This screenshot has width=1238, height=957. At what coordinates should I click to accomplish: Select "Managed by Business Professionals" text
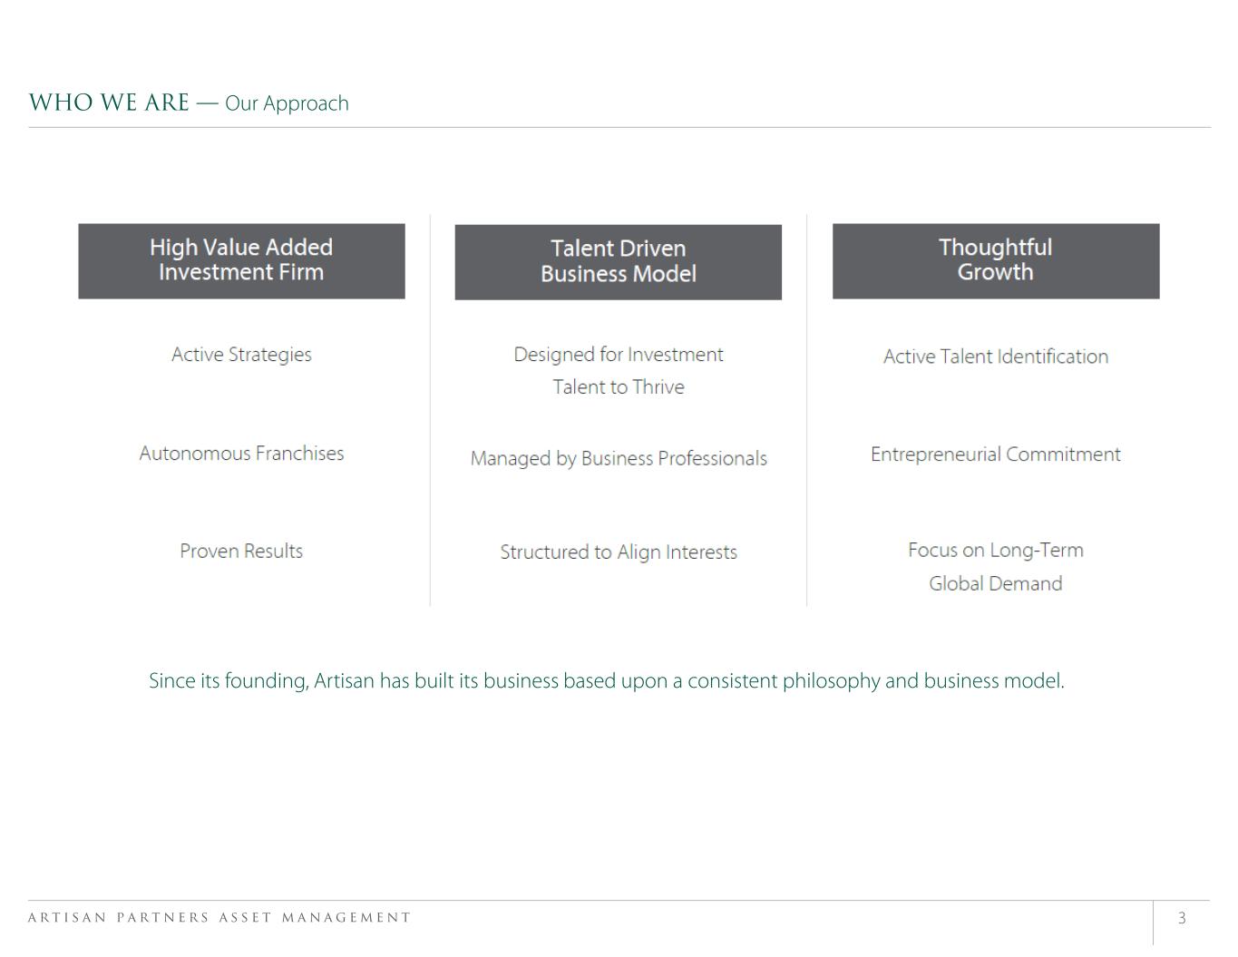(618, 459)
